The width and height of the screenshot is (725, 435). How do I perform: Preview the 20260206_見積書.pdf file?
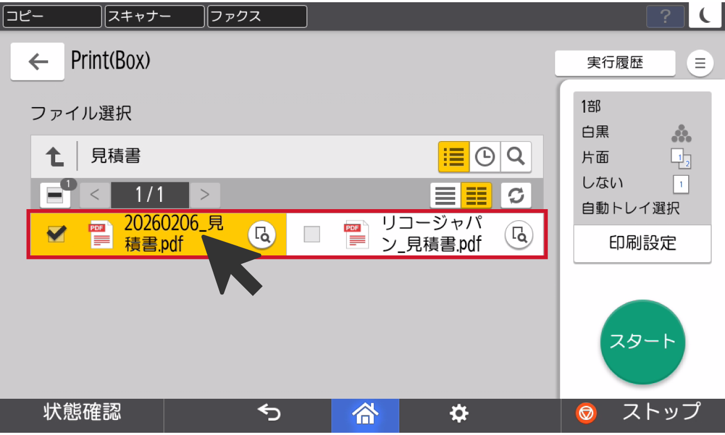[262, 235]
